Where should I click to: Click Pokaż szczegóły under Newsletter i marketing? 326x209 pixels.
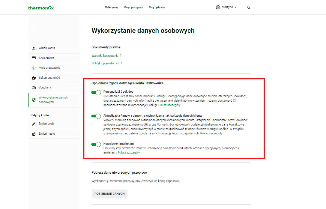129,152
